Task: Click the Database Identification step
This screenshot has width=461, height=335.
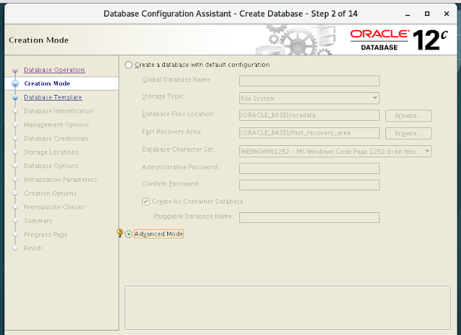Action: 59,111
